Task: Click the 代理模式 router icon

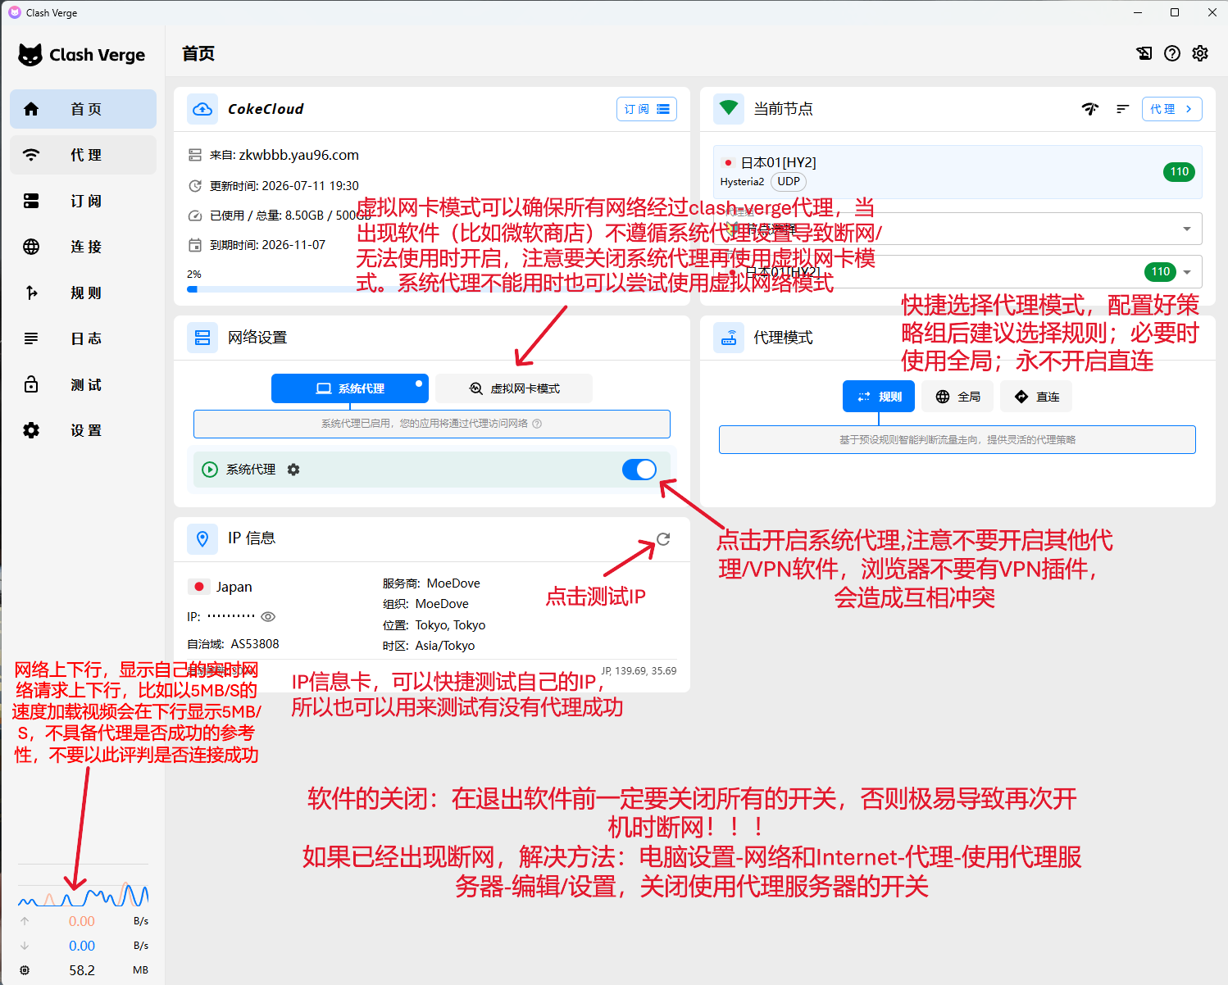Action: 729,338
